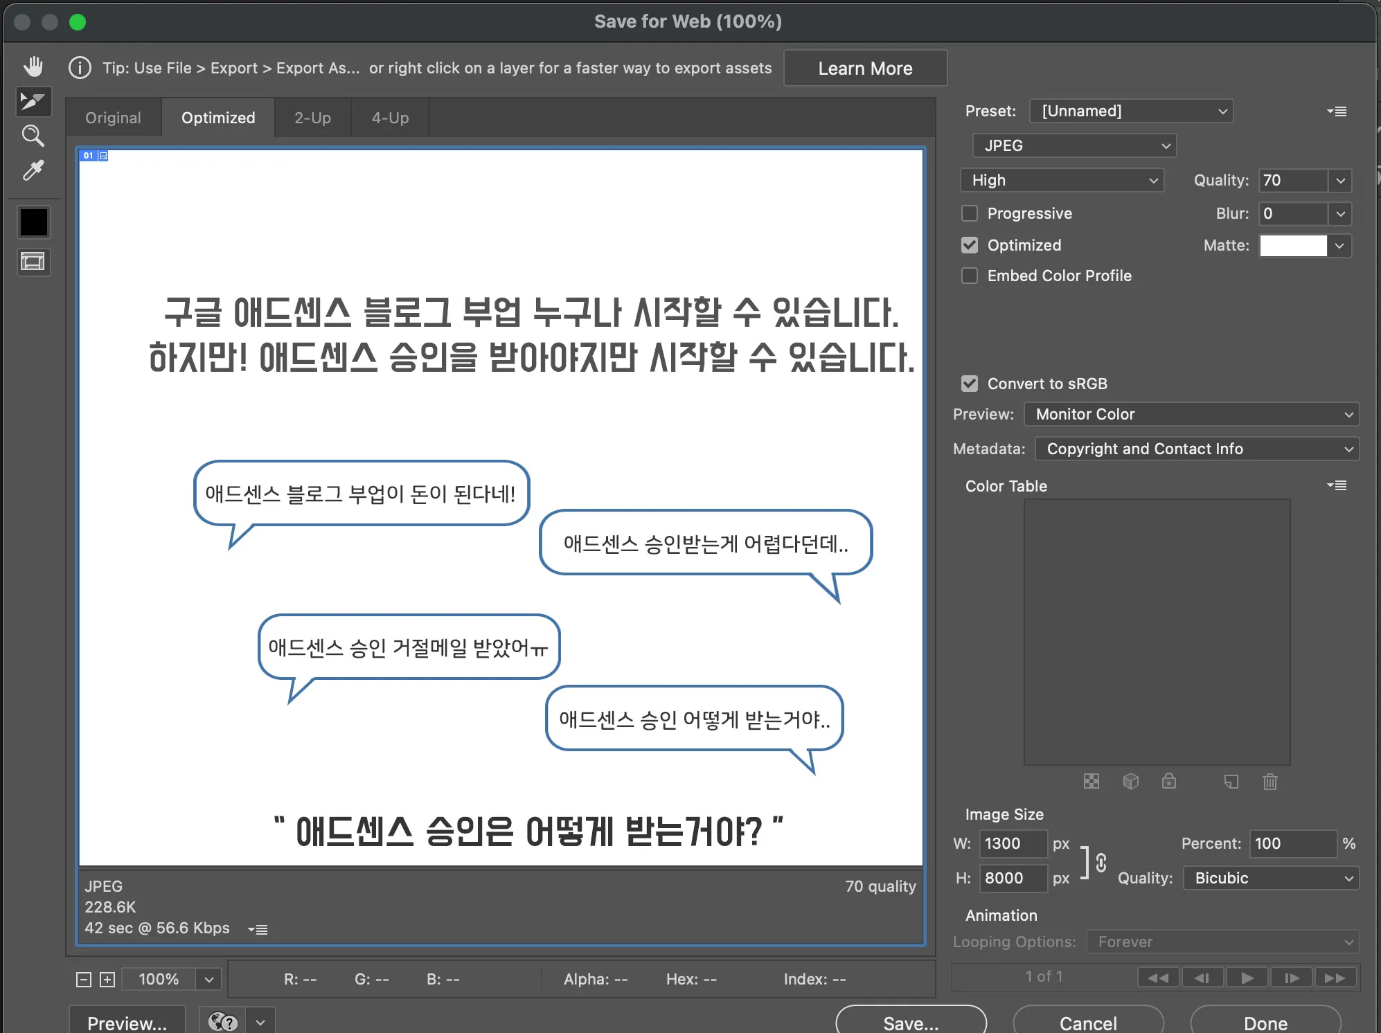This screenshot has height=1033, width=1381.
Task: Click the Blur value input field
Action: pos(1293,214)
